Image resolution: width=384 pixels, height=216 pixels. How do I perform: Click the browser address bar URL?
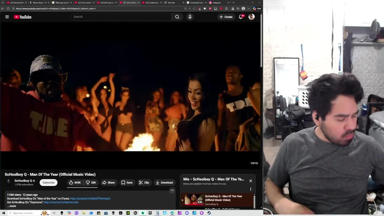(x=56, y=8)
